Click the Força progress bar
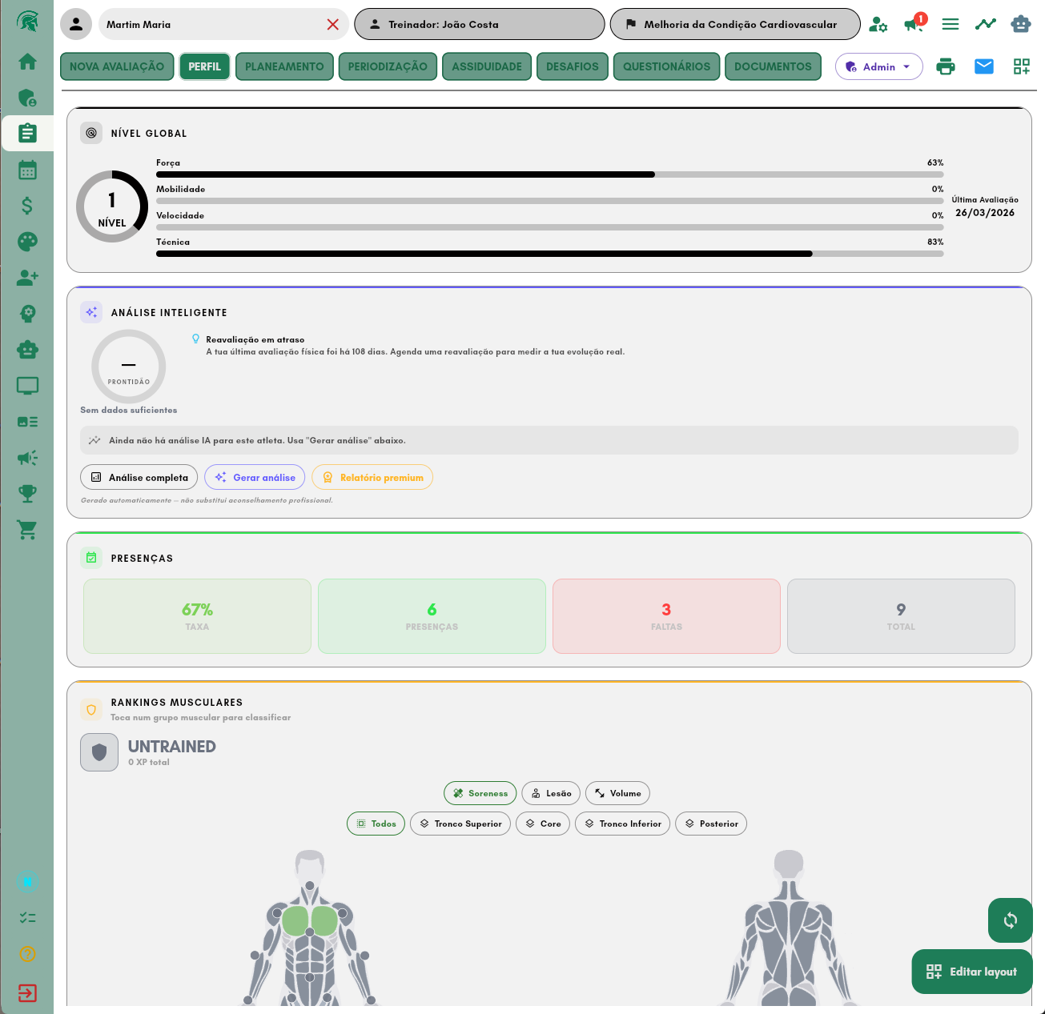The height and width of the screenshot is (1014, 1045). [x=550, y=174]
